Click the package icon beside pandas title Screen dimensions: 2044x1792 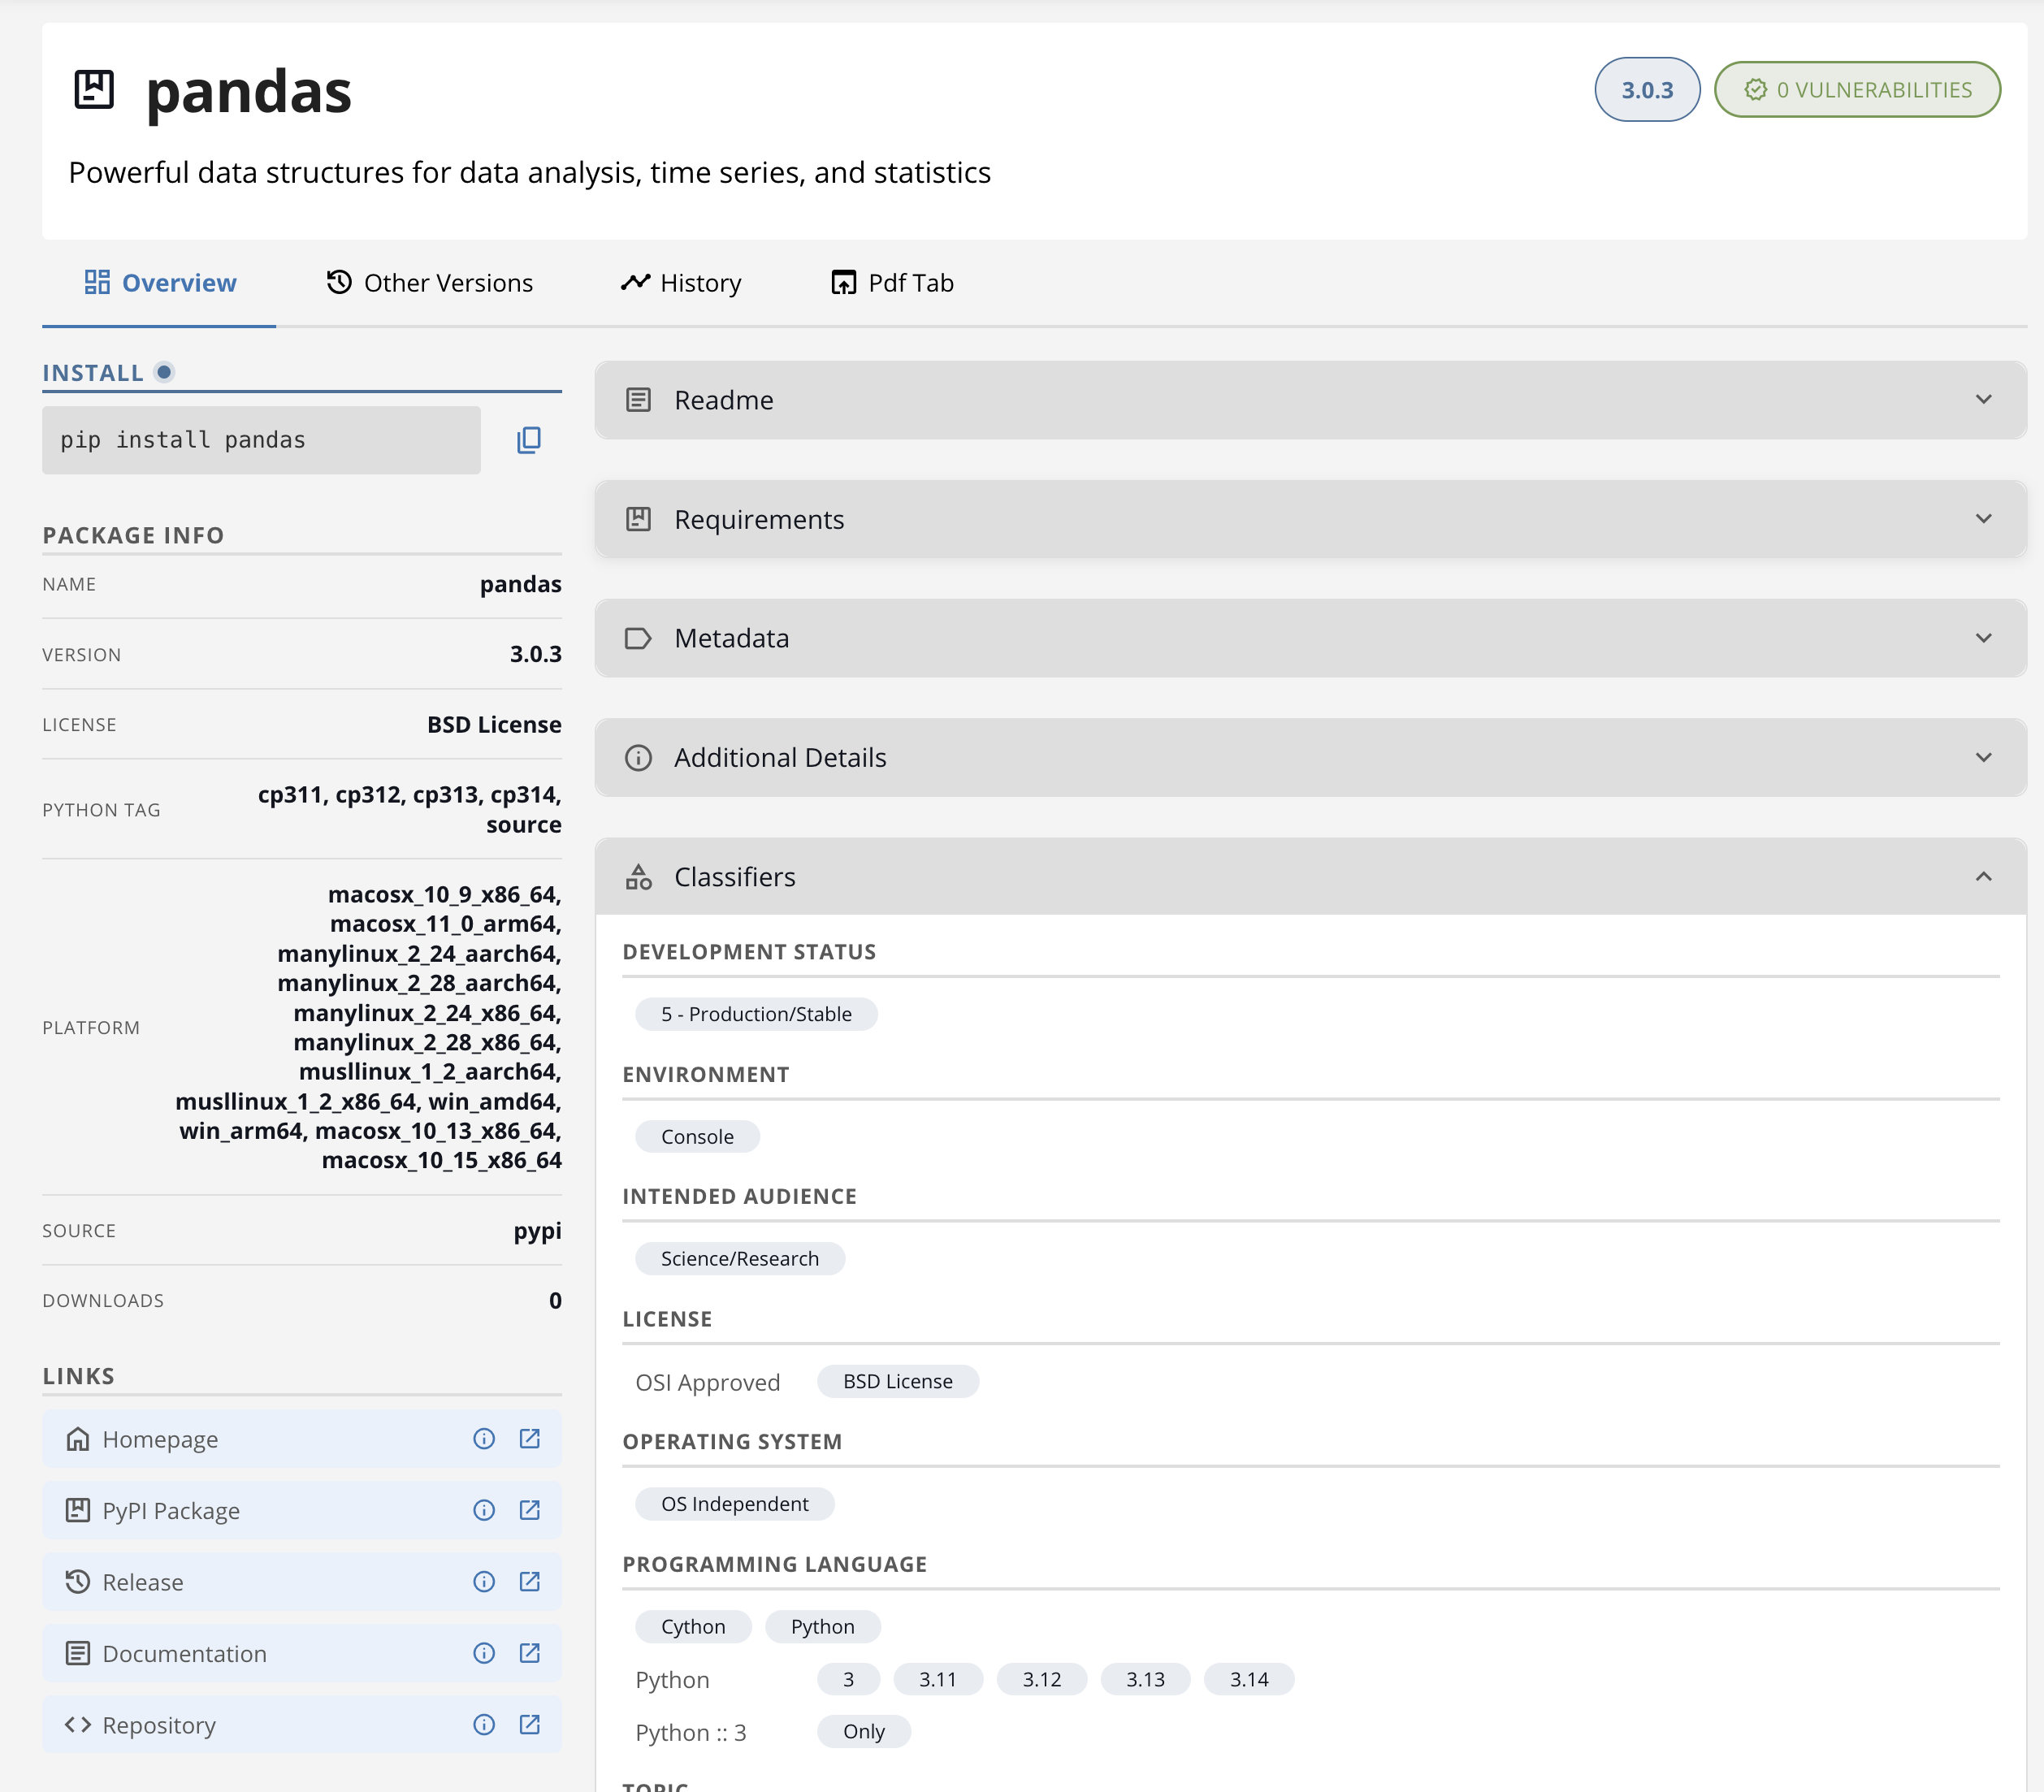pos(94,90)
